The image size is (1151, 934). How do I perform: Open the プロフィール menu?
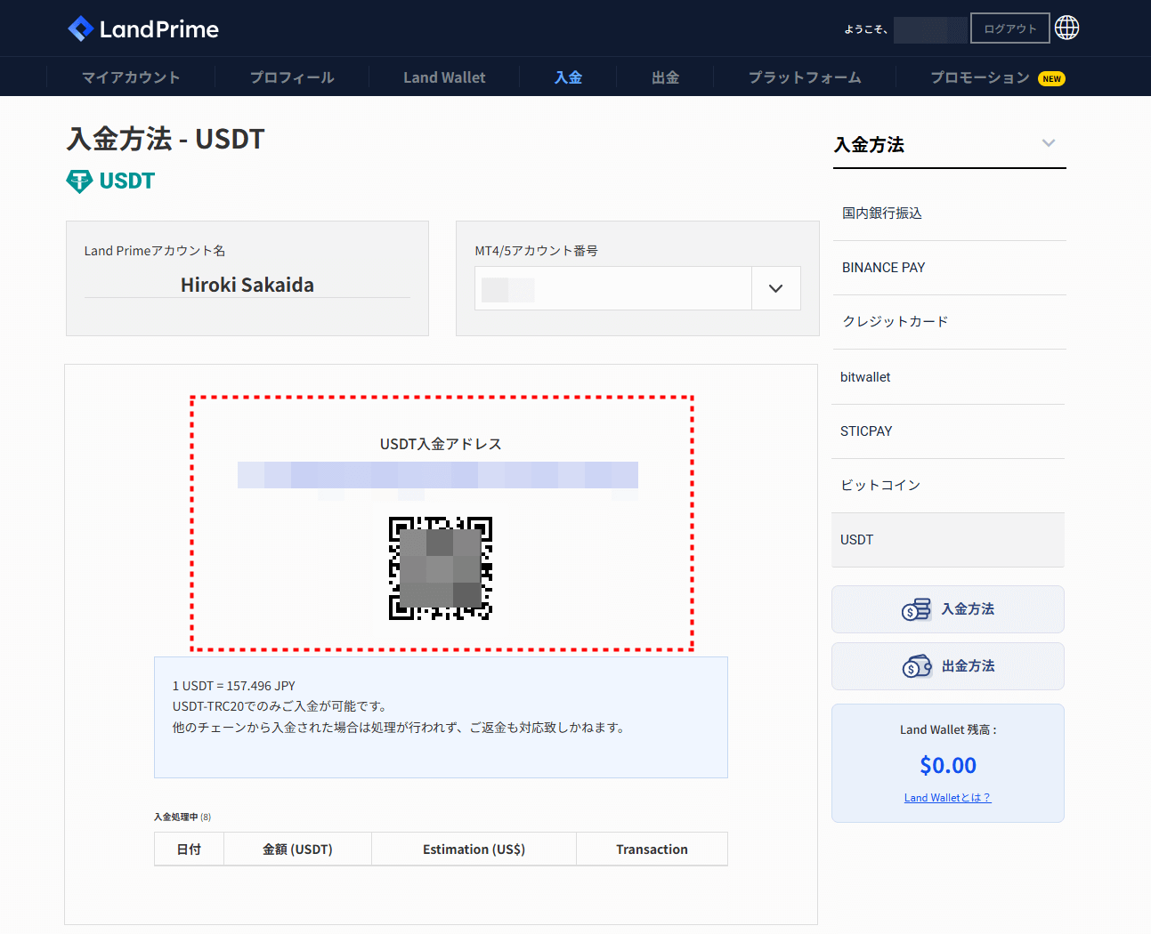click(x=292, y=77)
